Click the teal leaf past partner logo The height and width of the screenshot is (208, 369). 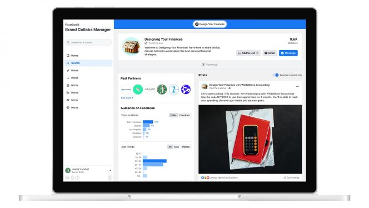[x=138, y=90]
